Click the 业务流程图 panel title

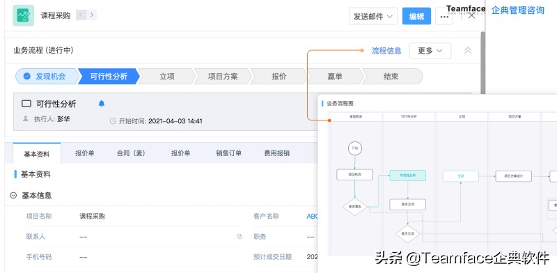click(x=340, y=104)
